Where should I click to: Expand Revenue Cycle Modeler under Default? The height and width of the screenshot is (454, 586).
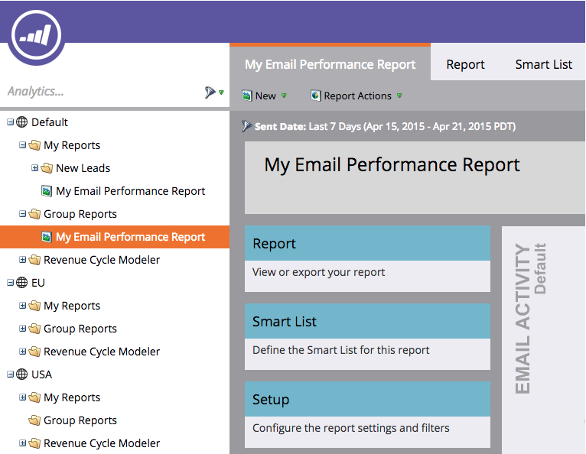point(22,260)
